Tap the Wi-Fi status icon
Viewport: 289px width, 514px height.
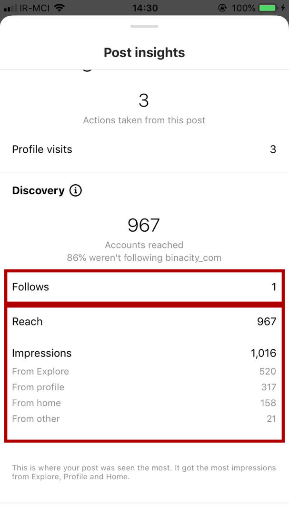coord(60,8)
